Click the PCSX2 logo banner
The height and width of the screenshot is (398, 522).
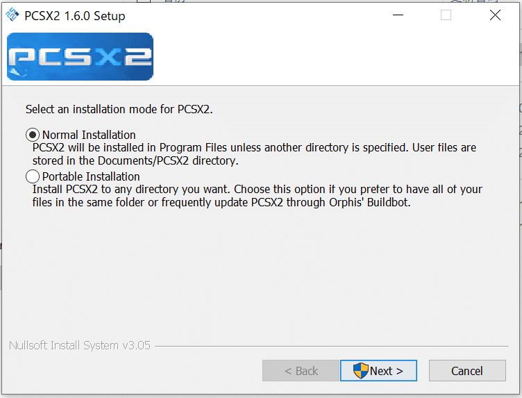coord(80,56)
